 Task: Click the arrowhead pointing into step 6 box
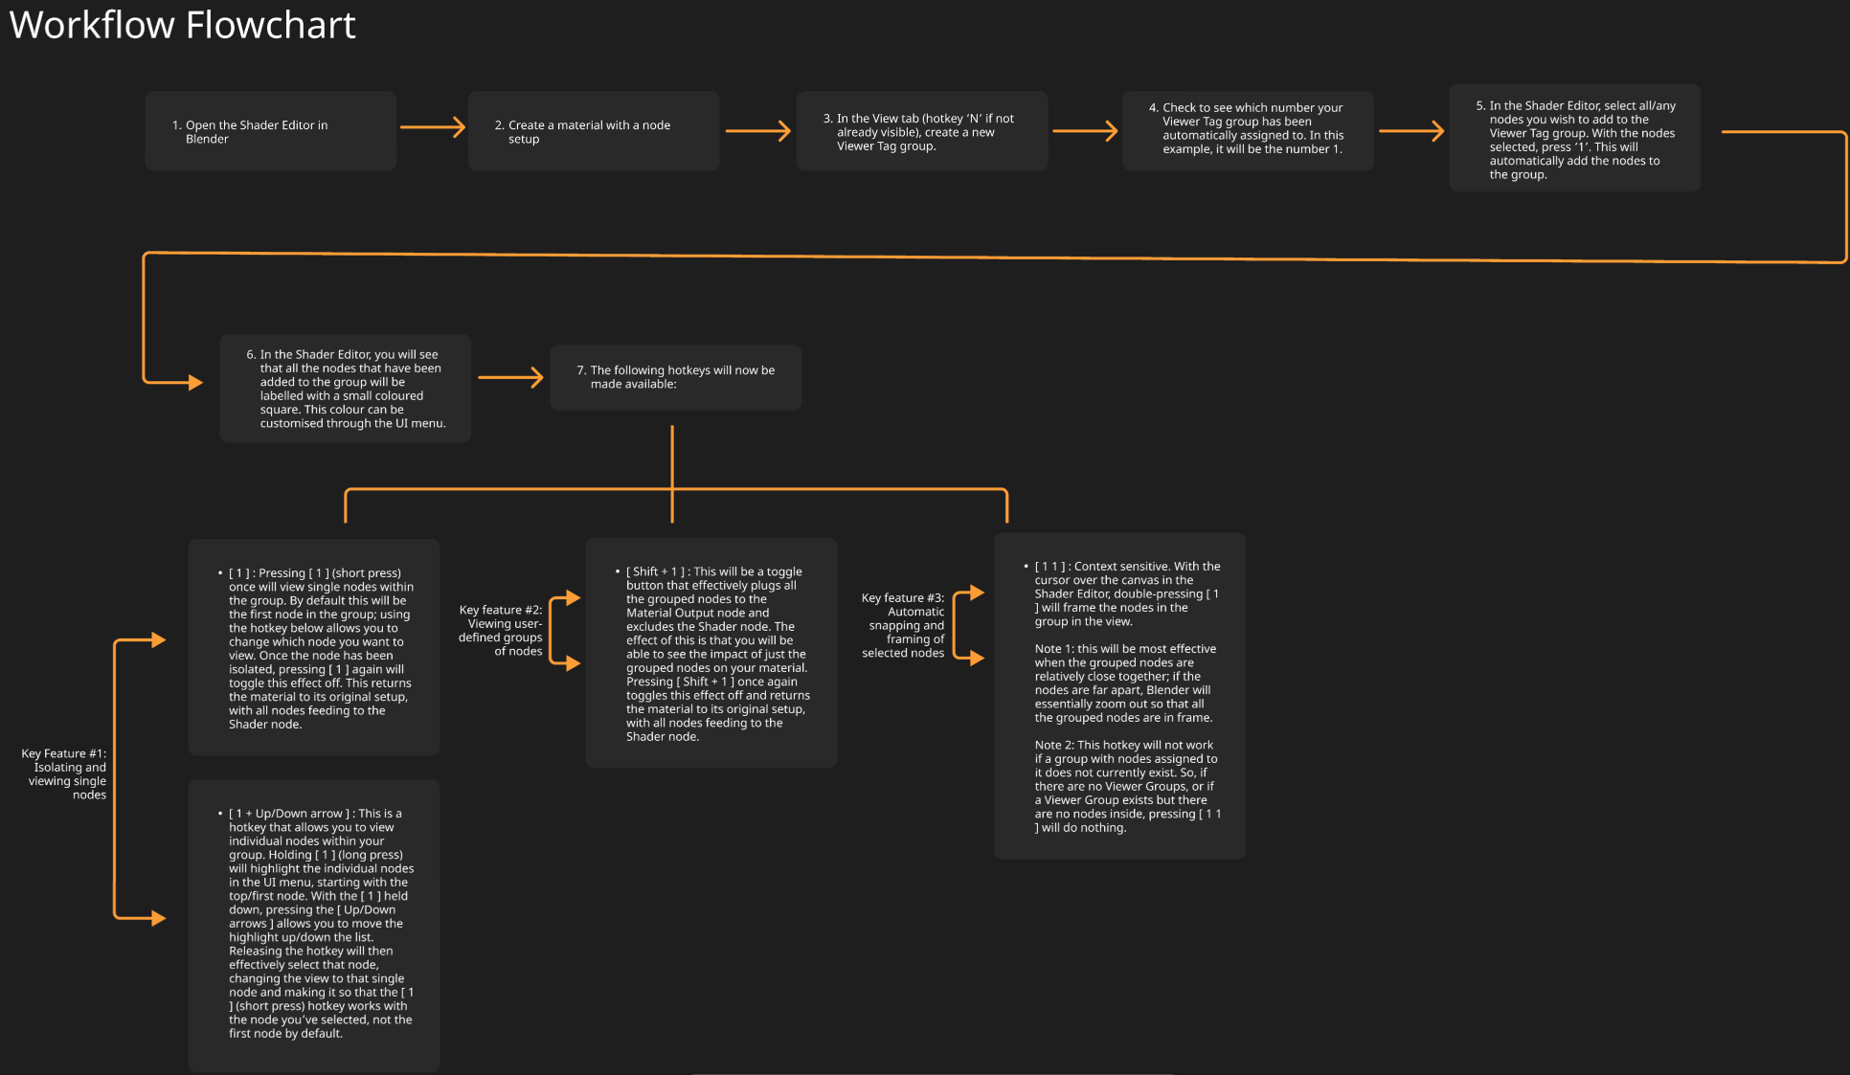pyautogui.click(x=194, y=383)
